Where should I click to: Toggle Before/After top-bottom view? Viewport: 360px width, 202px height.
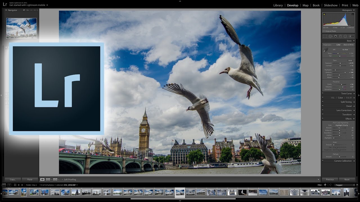[x=55, y=179]
